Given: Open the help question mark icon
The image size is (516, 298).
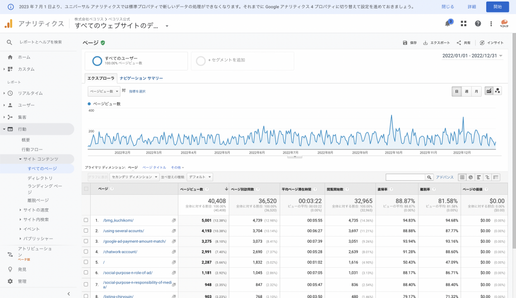Looking at the screenshot, I should coord(478,23).
